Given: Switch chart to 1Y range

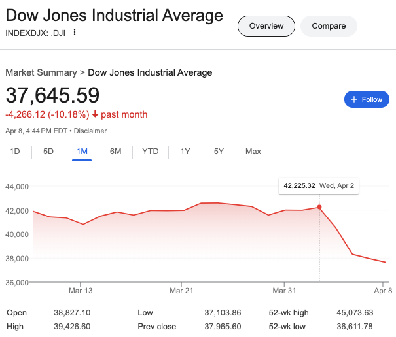Looking at the screenshot, I should pos(185,152).
